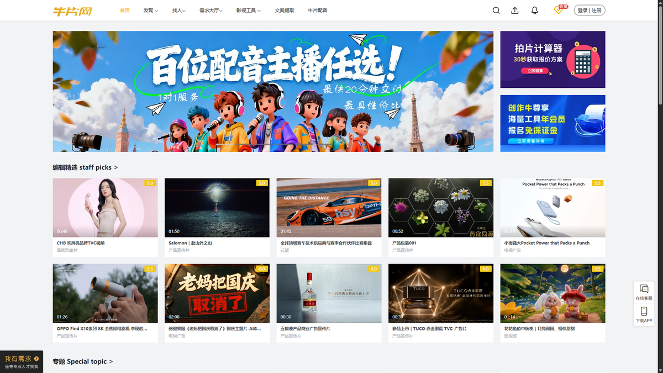This screenshot has height=373, width=663.
Task: Expand the 需求大厅 dropdown menu
Action: [x=211, y=10]
